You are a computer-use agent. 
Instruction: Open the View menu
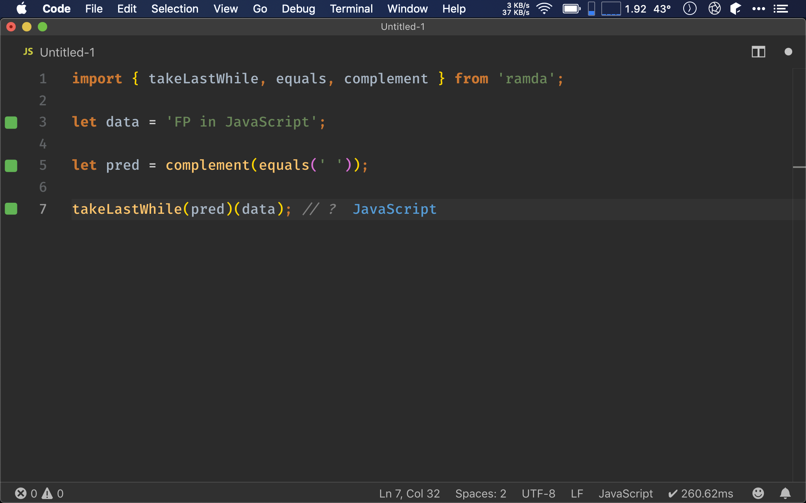coord(226,9)
